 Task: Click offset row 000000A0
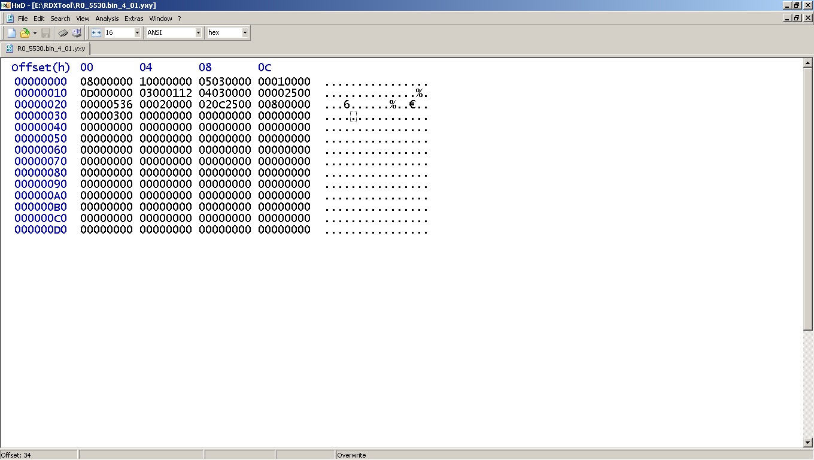(x=41, y=195)
